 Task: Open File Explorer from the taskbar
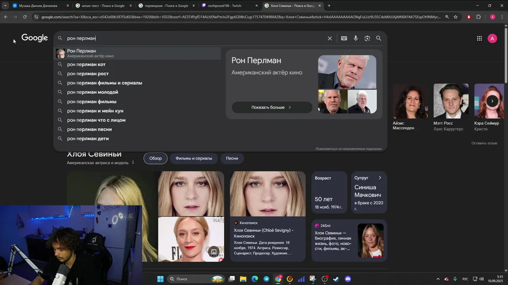coord(243,279)
